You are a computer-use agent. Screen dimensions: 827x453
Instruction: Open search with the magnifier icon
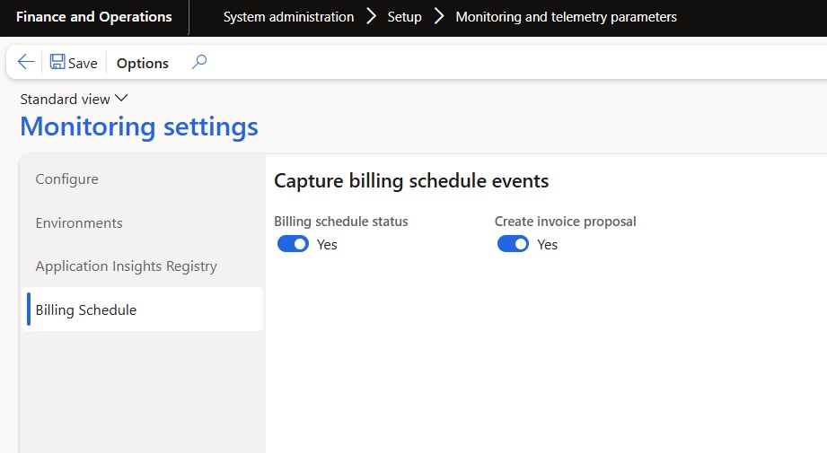click(199, 62)
